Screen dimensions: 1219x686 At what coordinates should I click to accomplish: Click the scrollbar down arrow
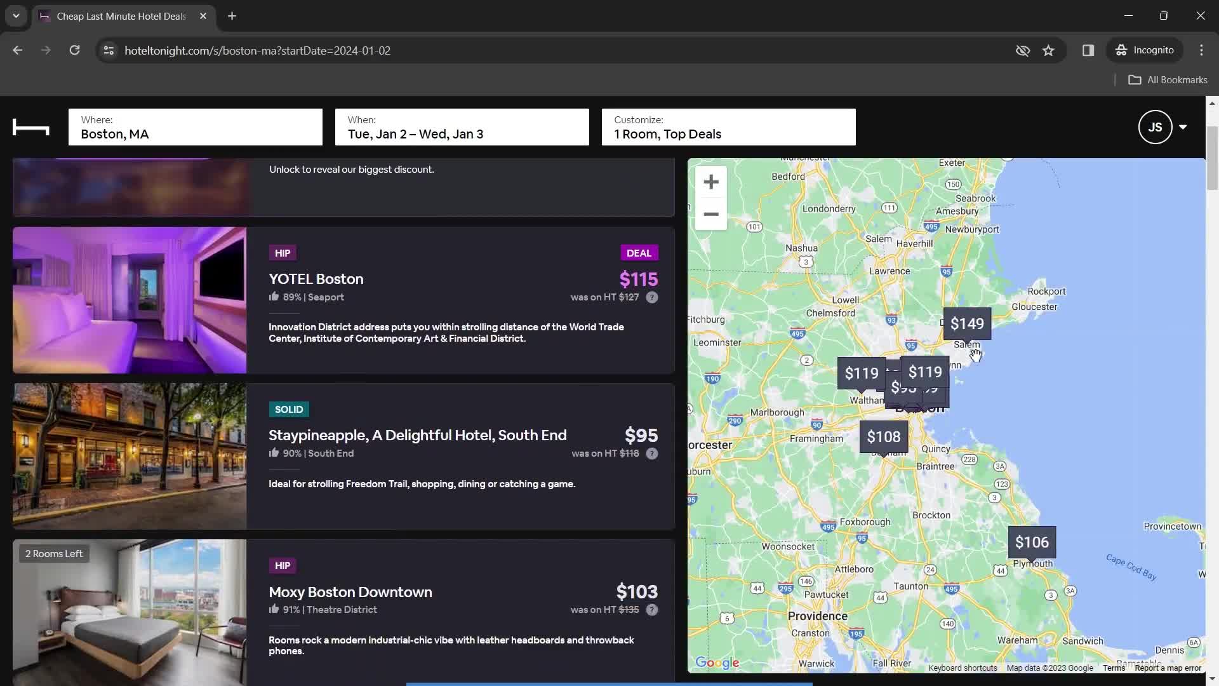point(1212,679)
